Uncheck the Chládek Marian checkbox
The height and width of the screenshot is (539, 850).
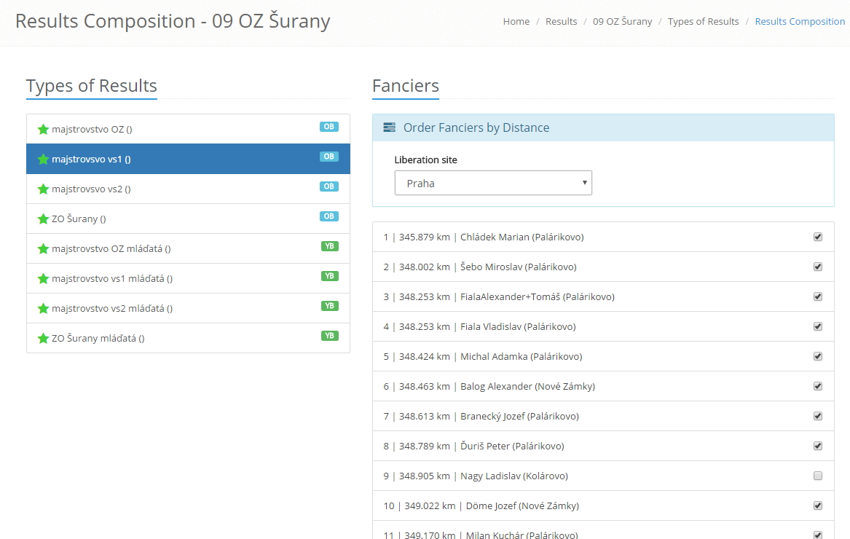[817, 237]
